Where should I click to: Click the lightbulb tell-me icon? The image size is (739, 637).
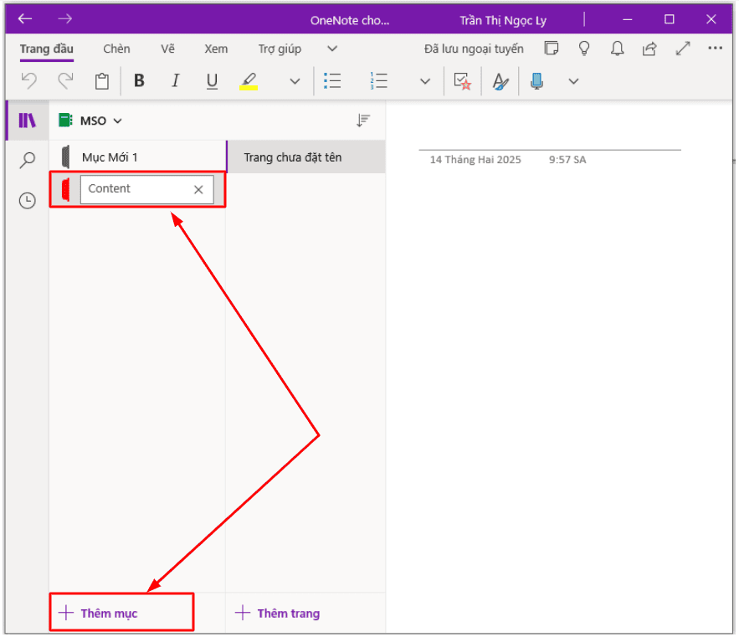584,48
